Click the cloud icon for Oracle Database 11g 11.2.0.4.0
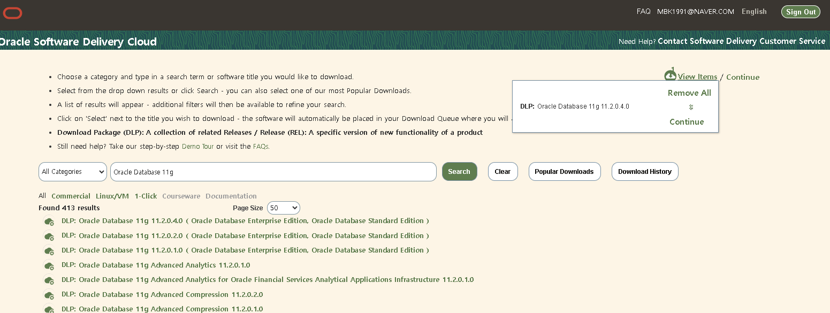 click(49, 222)
